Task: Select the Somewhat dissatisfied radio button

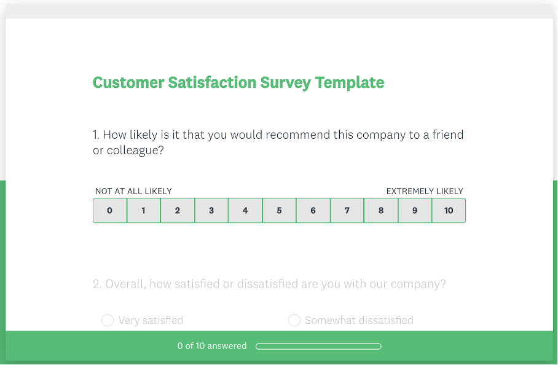Action: tap(294, 320)
